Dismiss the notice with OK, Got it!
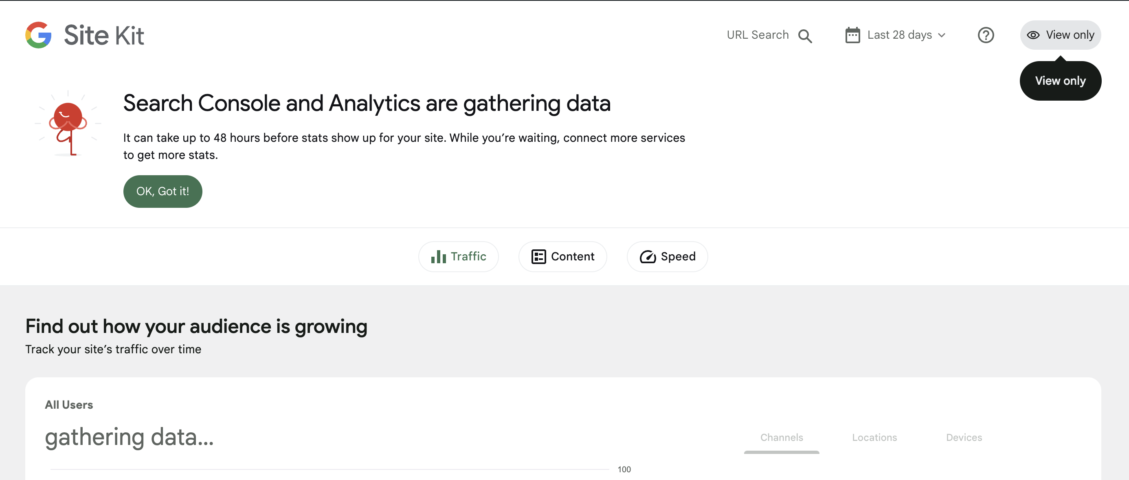 tap(163, 191)
